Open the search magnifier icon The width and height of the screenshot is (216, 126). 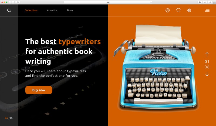9,10
